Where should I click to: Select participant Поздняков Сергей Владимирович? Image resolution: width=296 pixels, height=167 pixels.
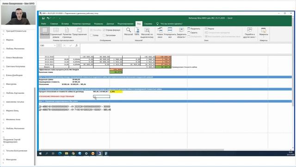tap(12, 141)
